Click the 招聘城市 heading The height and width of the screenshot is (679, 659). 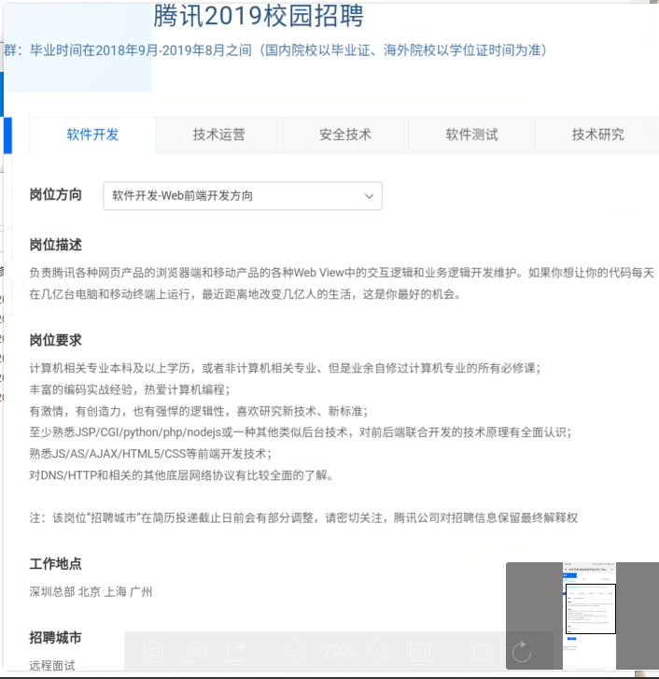[x=56, y=638]
